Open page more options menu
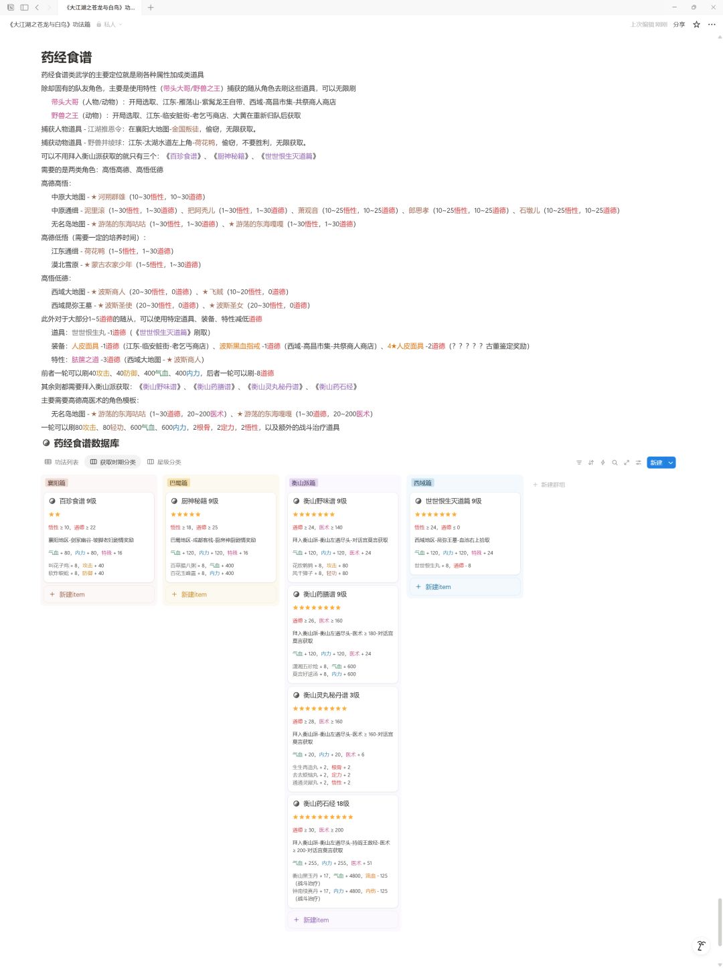723x968 pixels. point(712,24)
